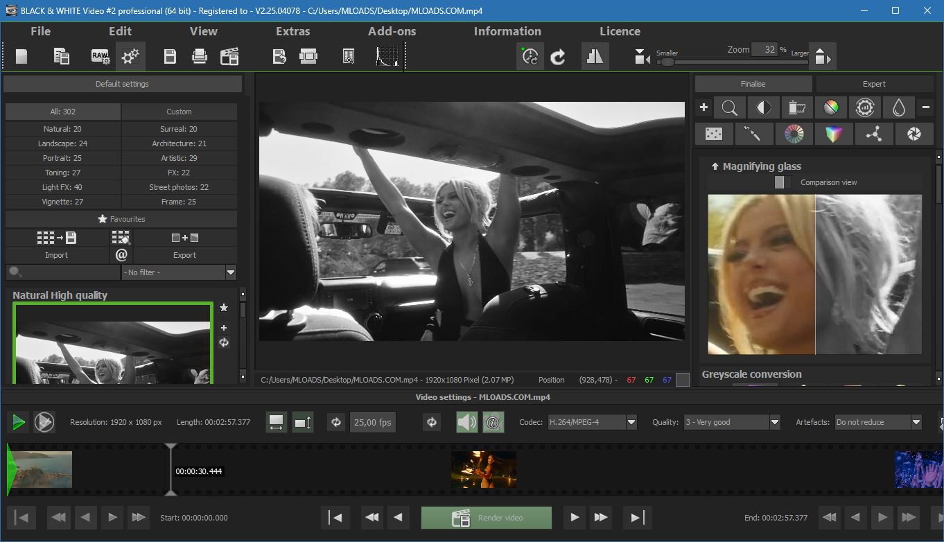Click the floppy disk save icon
Image resolution: width=944 pixels, height=542 pixels.
tap(170, 57)
